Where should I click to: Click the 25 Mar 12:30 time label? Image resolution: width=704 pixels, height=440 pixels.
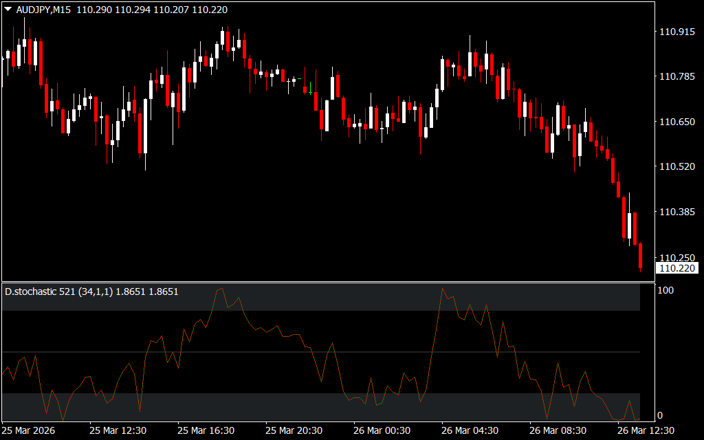tap(118, 430)
